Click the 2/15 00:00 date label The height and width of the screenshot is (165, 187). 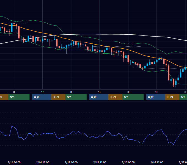coord(71,162)
